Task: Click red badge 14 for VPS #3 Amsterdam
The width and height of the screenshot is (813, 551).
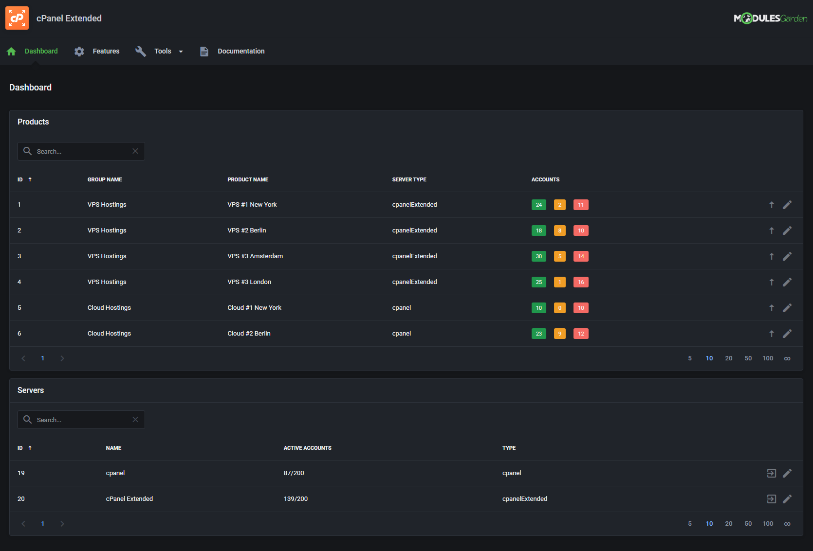Action: tap(581, 256)
